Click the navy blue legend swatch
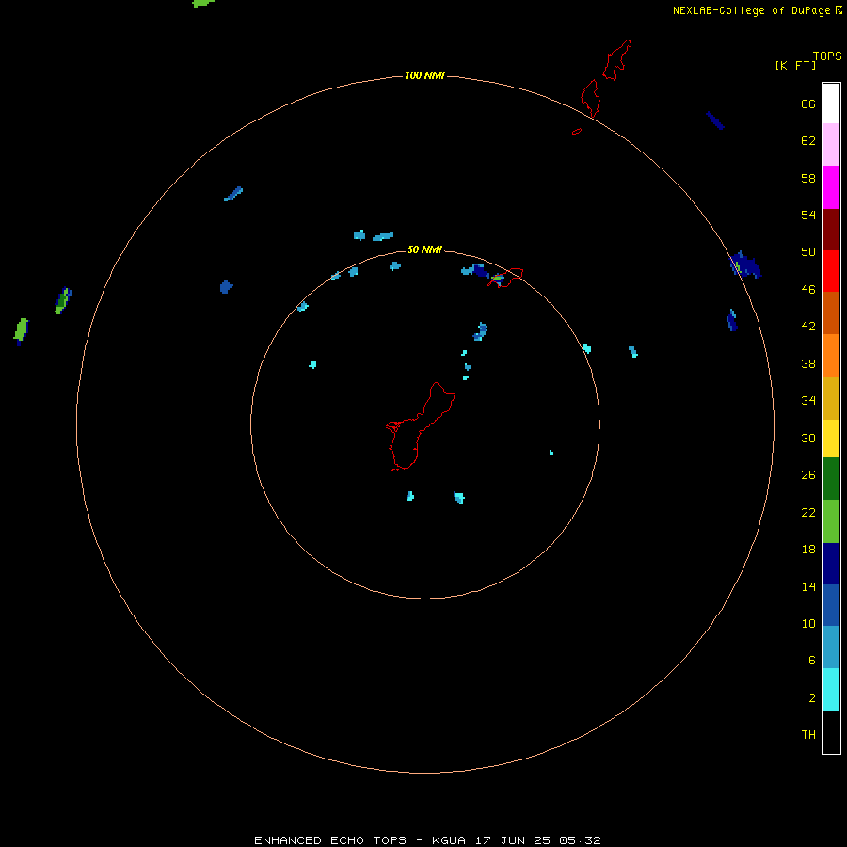The image size is (847, 847). (x=831, y=564)
